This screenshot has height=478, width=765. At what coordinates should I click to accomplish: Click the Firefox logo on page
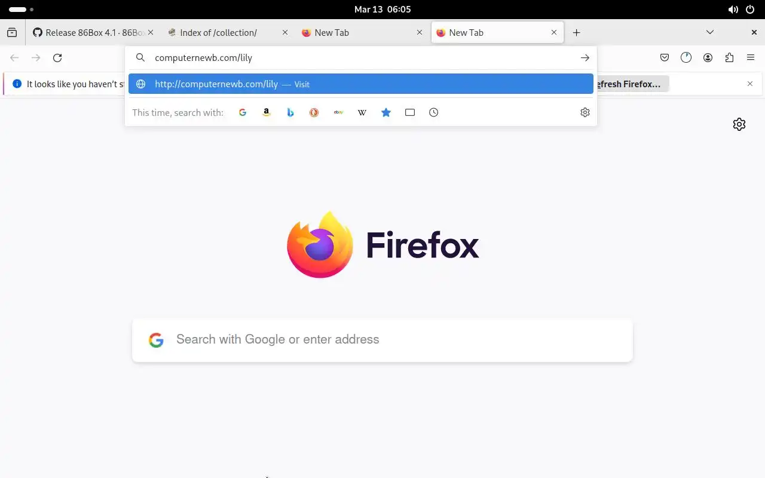click(x=320, y=244)
